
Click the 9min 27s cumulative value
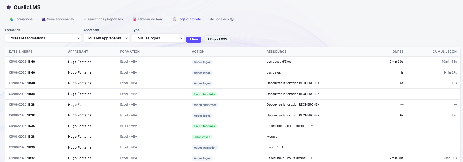tap(450, 72)
